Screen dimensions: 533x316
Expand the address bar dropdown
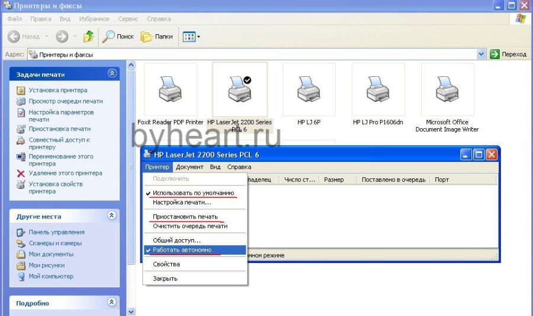481,54
